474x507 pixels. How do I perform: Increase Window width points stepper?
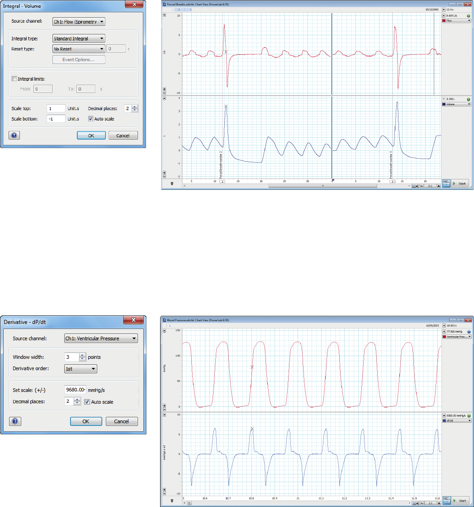pos(82,355)
